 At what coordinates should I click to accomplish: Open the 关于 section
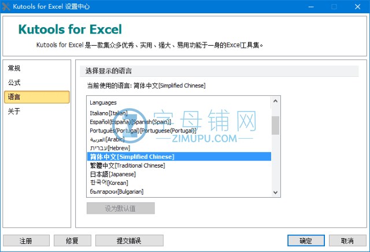(x=37, y=111)
